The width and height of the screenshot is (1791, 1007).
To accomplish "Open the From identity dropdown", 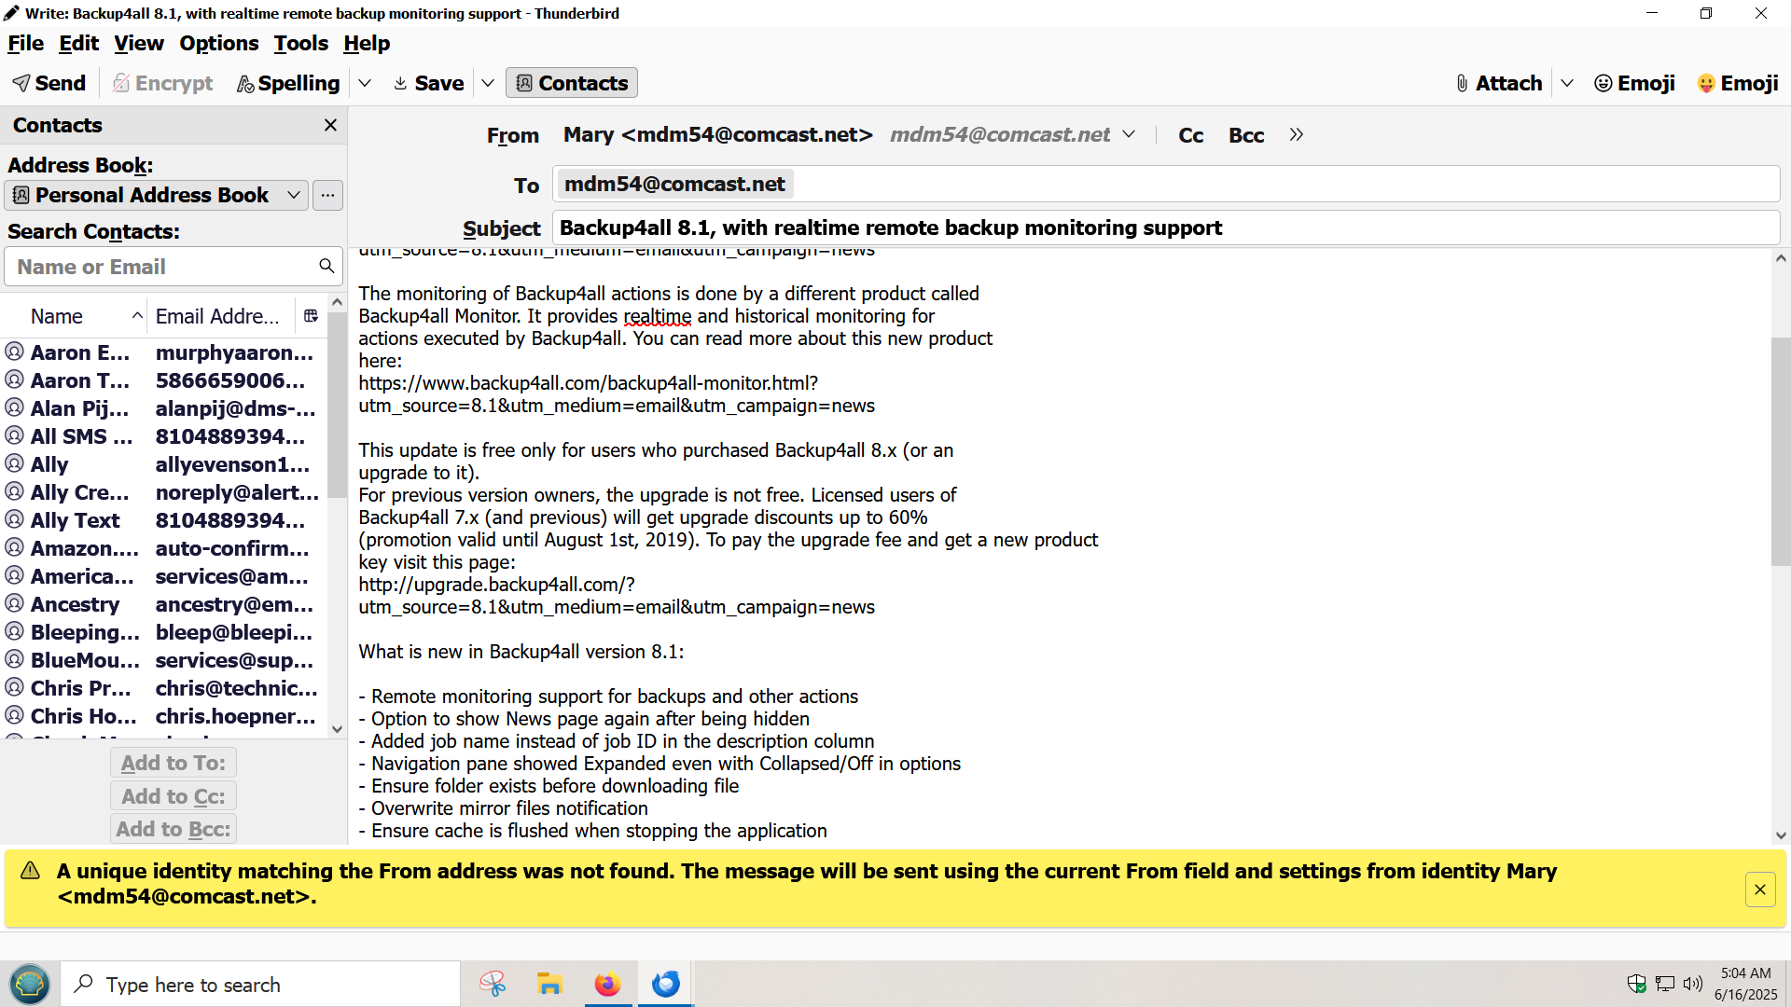I will pyautogui.click(x=1129, y=134).
